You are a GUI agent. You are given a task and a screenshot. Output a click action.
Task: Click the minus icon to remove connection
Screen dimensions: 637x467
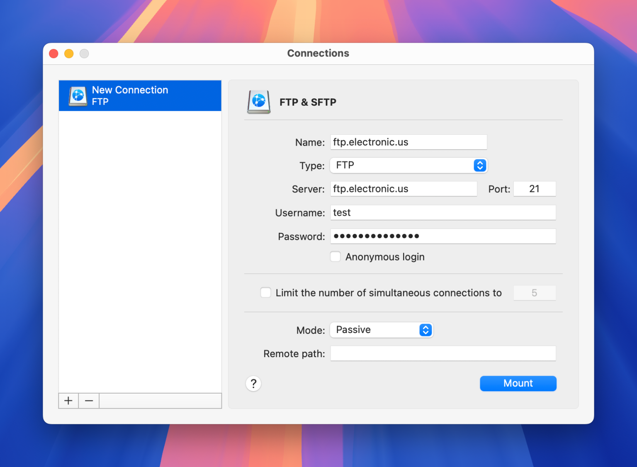(x=88, y=401)
